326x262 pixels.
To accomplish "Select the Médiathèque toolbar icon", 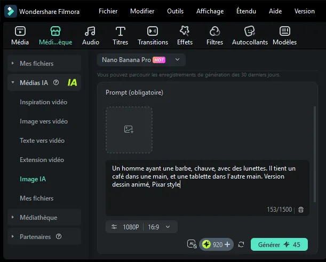I will [x=55, y=31].
